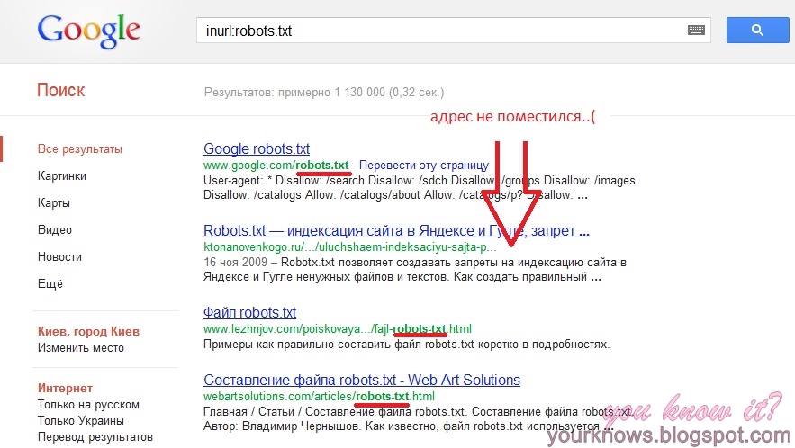Screen dimensions: 795x448
Task: Switch to Карты results
Action: click(x=54, y=202)
